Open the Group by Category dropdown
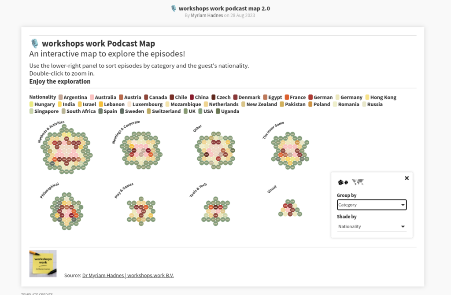 click(x=372, y=205)
